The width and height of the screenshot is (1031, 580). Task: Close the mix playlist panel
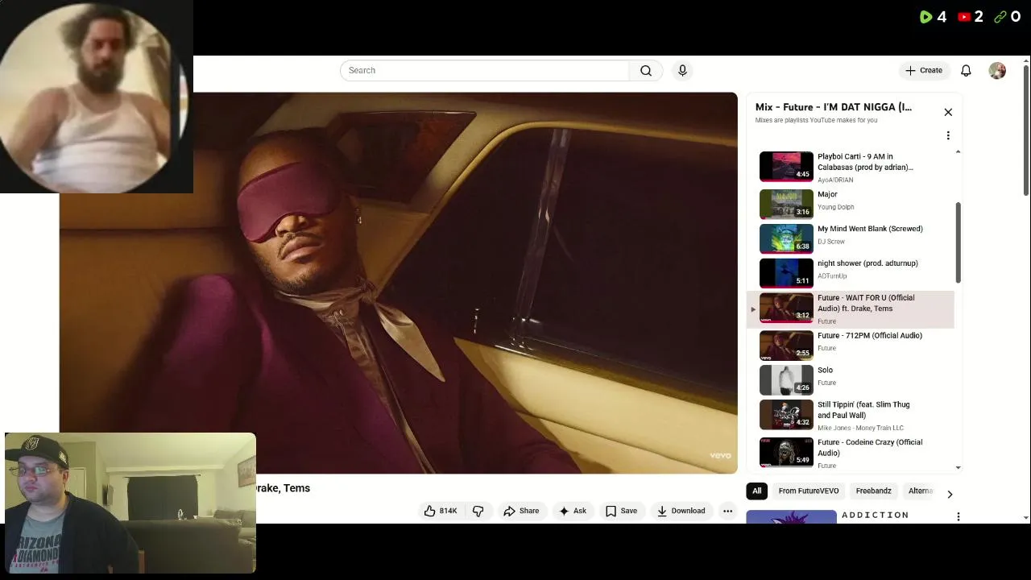pyautogui.click(x=948, y=112)
